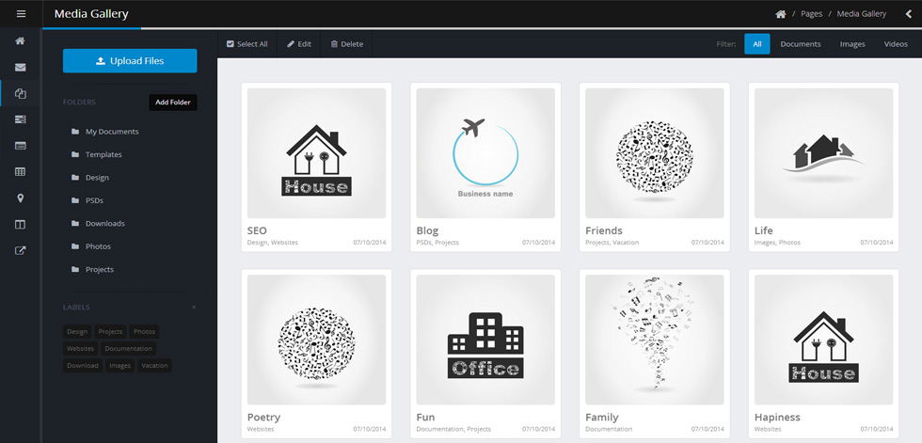Click the Blog card title

point(427,230)
